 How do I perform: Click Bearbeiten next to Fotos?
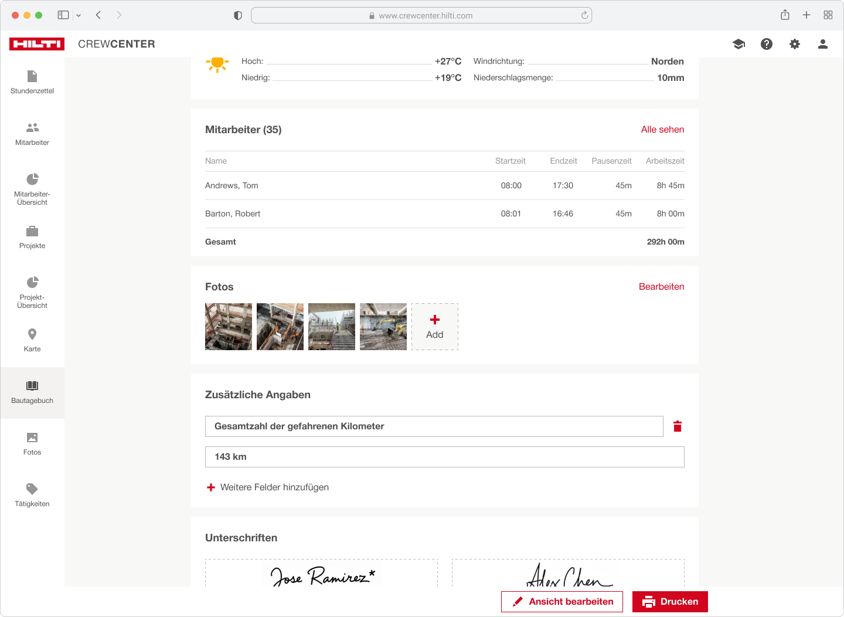(x=661, y=287)
